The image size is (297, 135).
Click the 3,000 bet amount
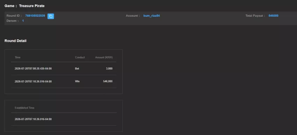pos(109,69)
